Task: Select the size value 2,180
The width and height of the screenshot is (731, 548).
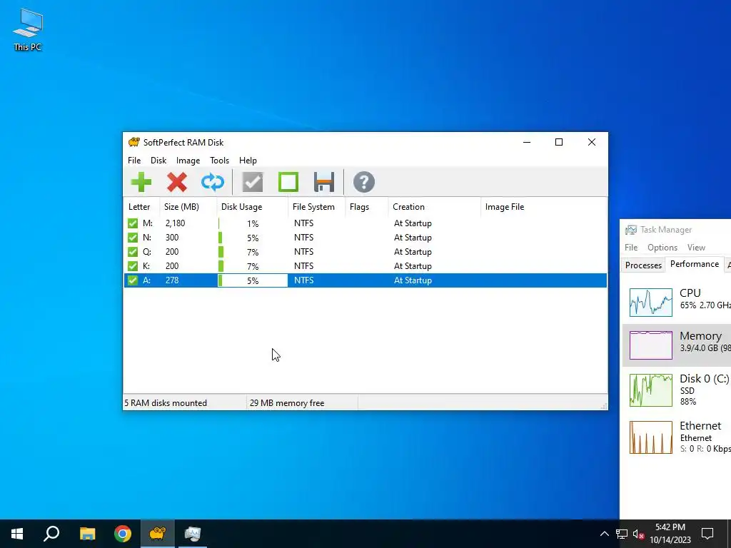Action: 176,223
